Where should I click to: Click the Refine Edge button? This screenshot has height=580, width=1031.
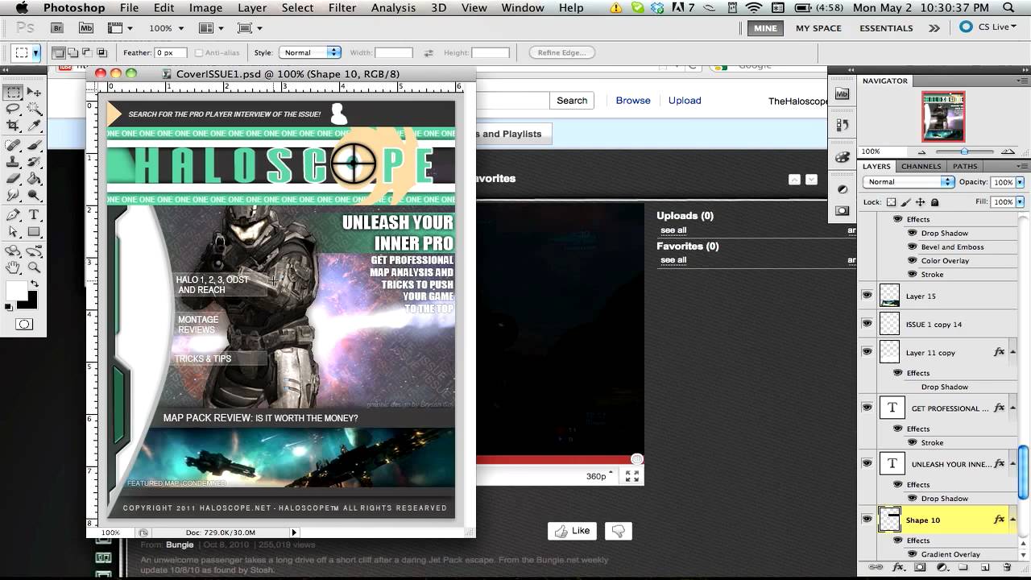tap(562, 52)
